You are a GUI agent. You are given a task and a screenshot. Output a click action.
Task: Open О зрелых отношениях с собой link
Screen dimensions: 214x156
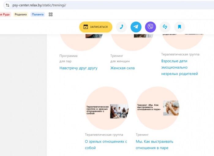pyautogui.click(x=106, y=145)
